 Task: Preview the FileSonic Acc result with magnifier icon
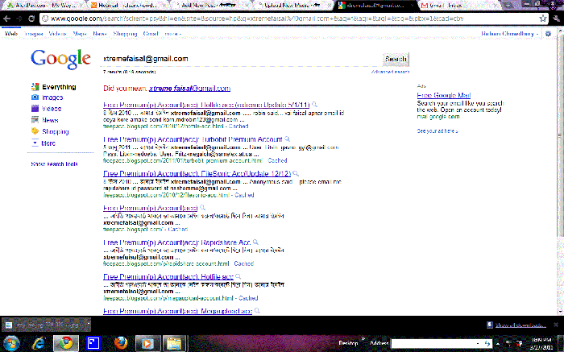pos(296,173)
